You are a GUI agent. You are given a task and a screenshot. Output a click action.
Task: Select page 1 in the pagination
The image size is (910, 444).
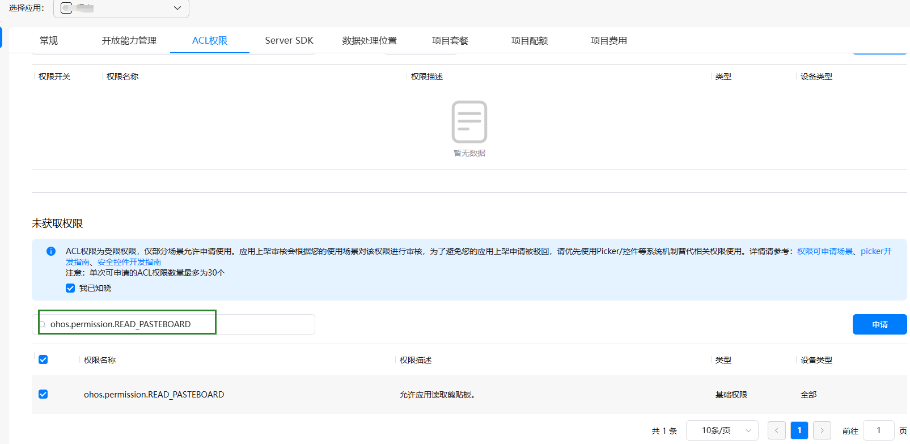pos(799,430)
